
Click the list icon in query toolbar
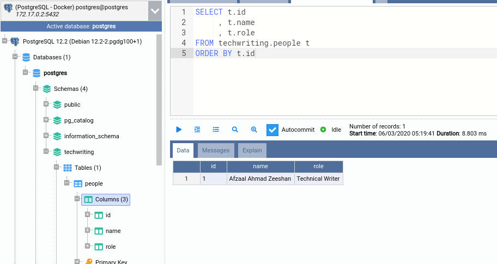point(216,130)
